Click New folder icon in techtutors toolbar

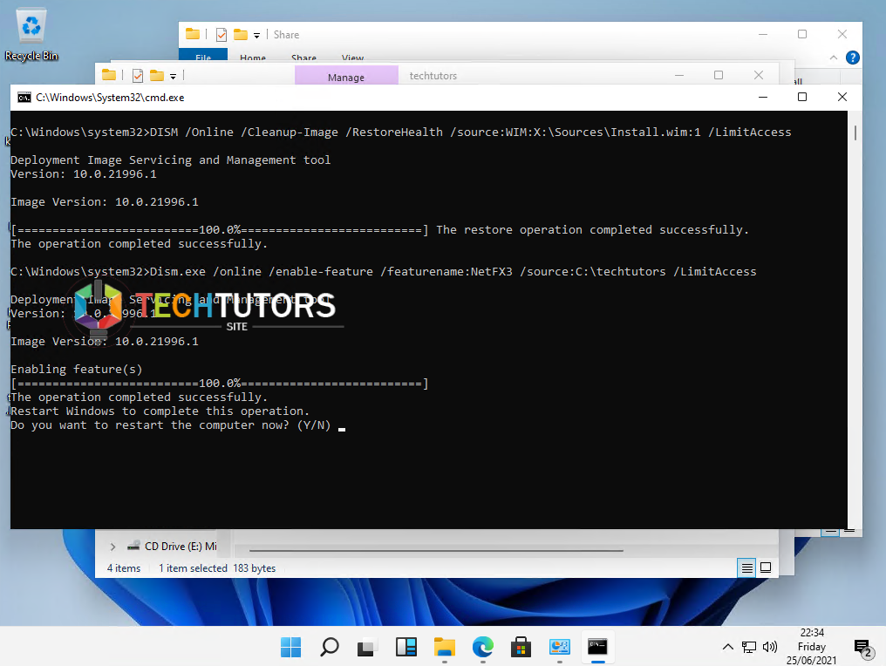tap(157, 75)
